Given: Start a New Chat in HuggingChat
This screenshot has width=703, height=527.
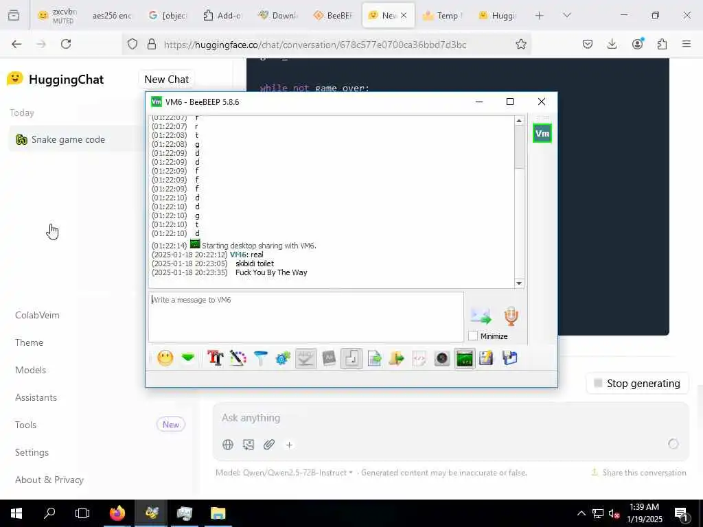Looking at the screenshot, I should click(x=166, y=80).
